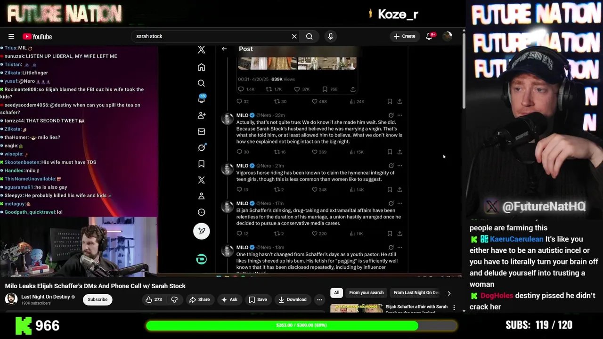Open X Explore search icon
The width and height of the screenshot is (603, 339).
(x=201, y=83)
